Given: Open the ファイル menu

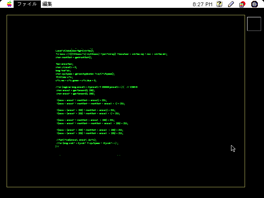Looking at the screenshot, I should click(27, 4).
